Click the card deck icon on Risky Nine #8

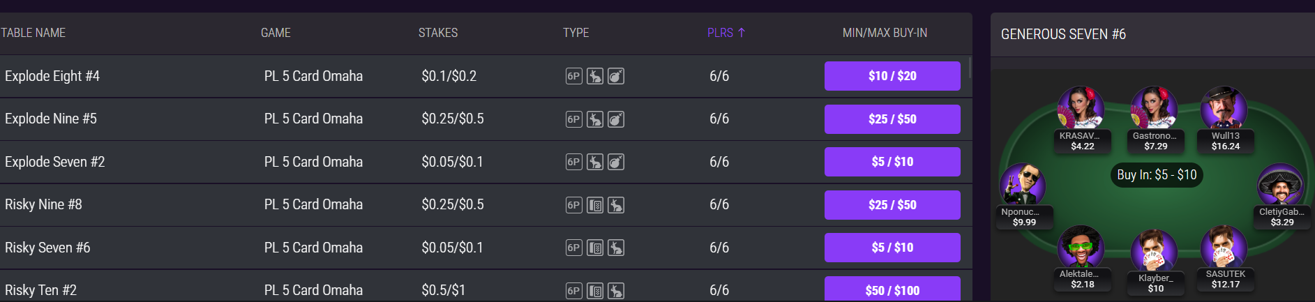(595, 205)
